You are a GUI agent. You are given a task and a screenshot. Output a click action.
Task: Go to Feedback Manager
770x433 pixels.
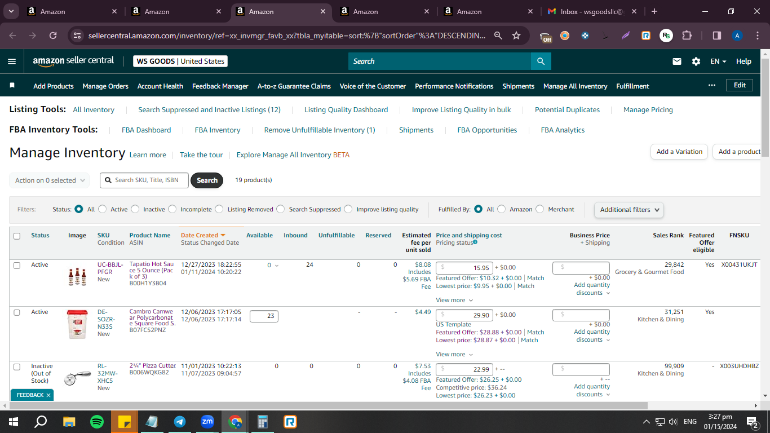click(x=220, y=86)
